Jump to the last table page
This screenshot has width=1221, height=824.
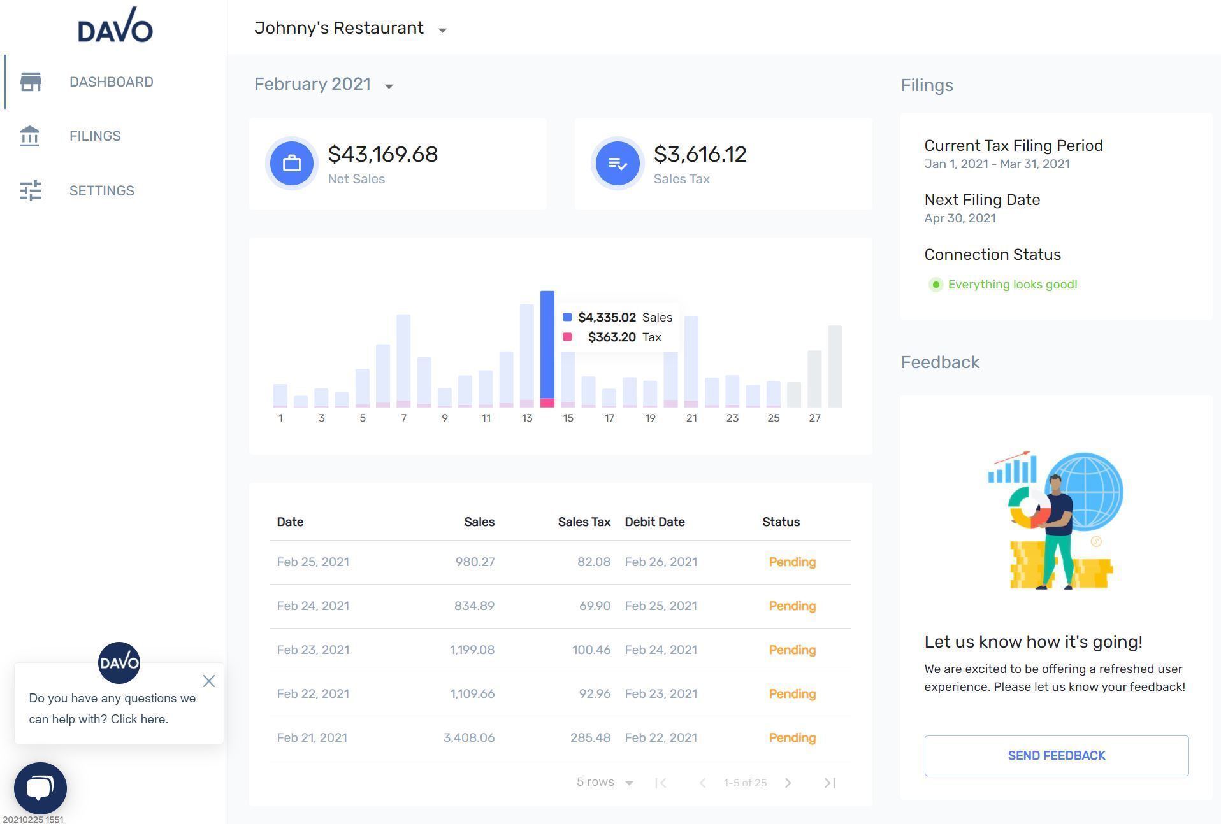click(829, 783)
